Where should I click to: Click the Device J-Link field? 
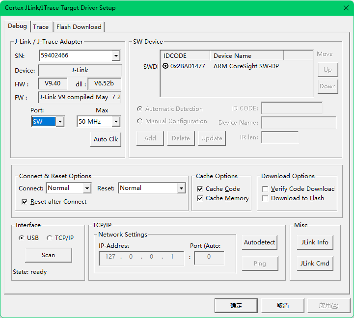point(80,70)
